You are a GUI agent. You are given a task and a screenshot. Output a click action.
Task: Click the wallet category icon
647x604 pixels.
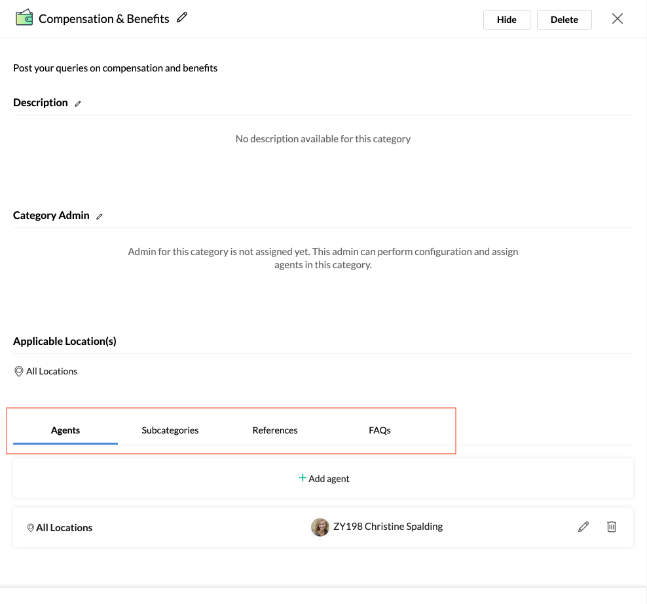pyautogui.click(x=24, y=18)
